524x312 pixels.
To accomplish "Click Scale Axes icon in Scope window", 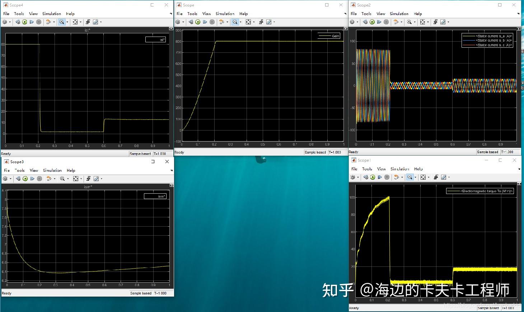I will click(x=248, y=22).
